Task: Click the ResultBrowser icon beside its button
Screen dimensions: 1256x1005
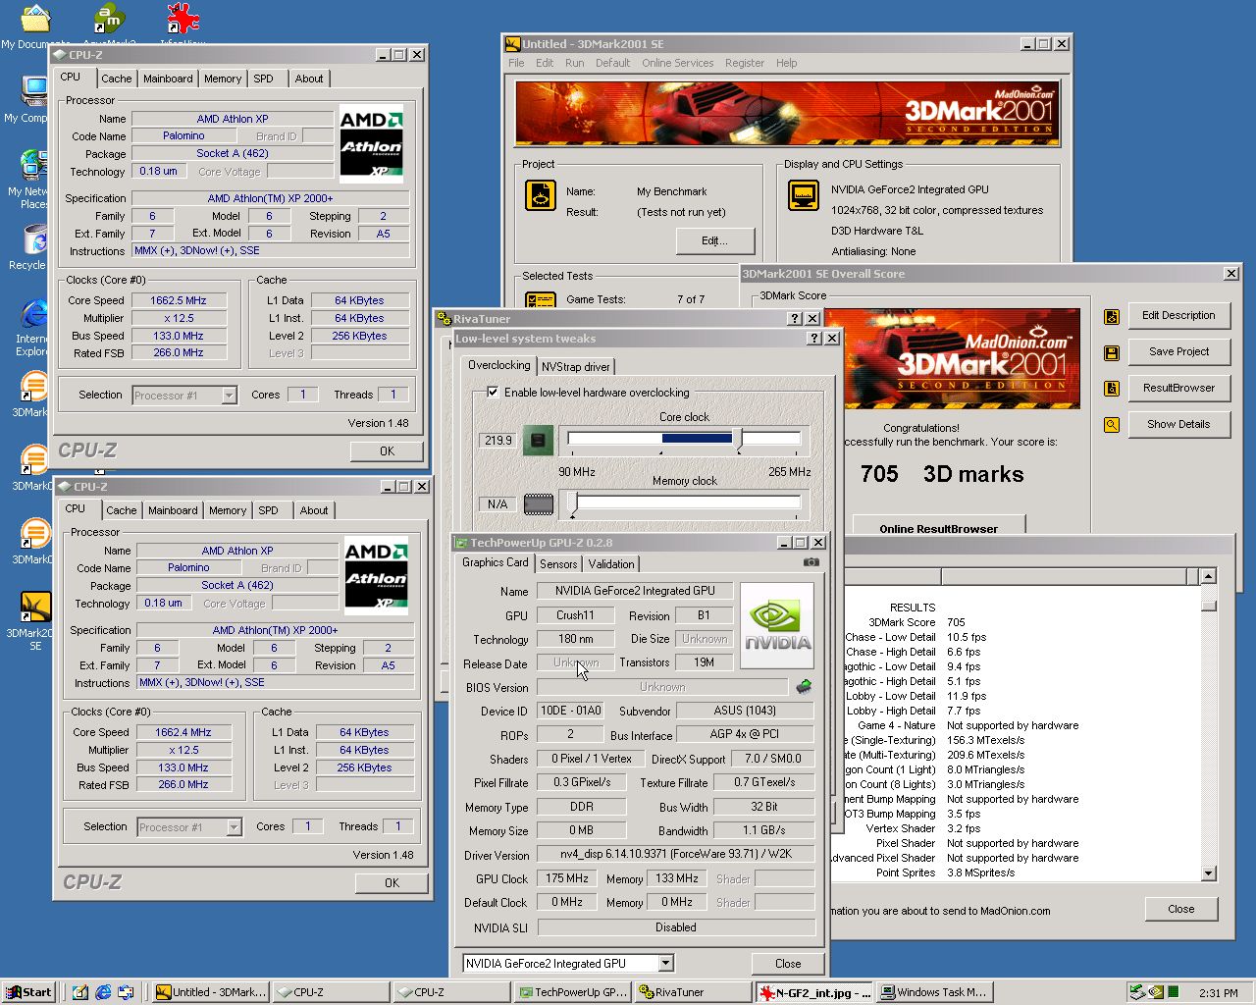Action: click(1112, 389)
